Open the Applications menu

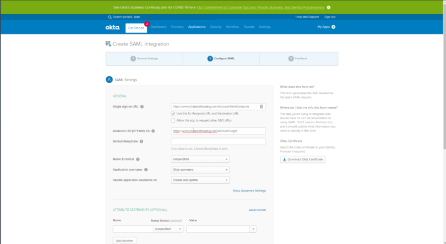197,27
